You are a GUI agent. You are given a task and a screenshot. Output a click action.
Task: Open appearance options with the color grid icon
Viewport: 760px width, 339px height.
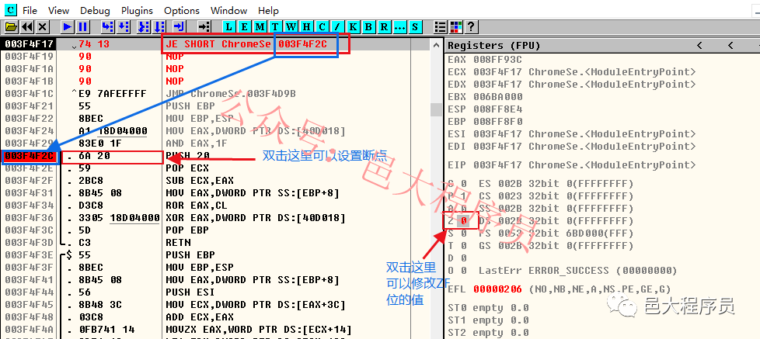tap(455, 26)
